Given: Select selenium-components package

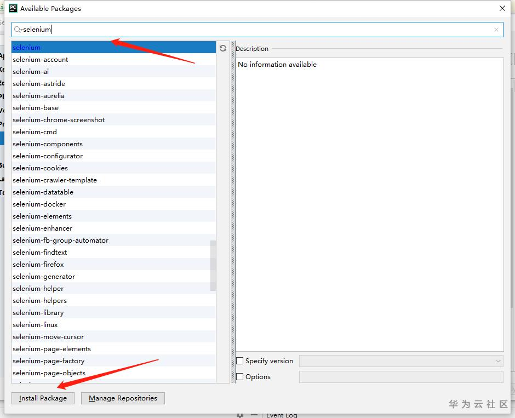Looking at the screenshot, I should tap(113, 144).
